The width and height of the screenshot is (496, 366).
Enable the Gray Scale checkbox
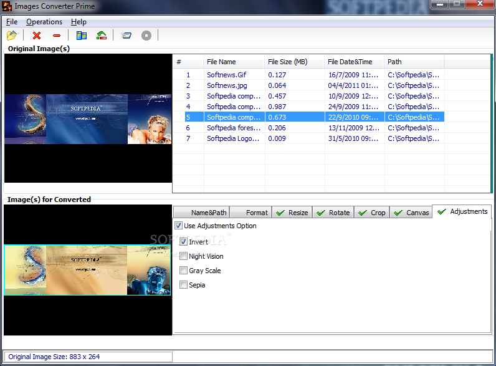(183, 271)
